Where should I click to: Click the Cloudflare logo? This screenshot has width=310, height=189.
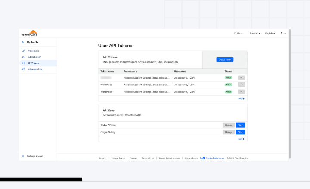click(29, 33)
